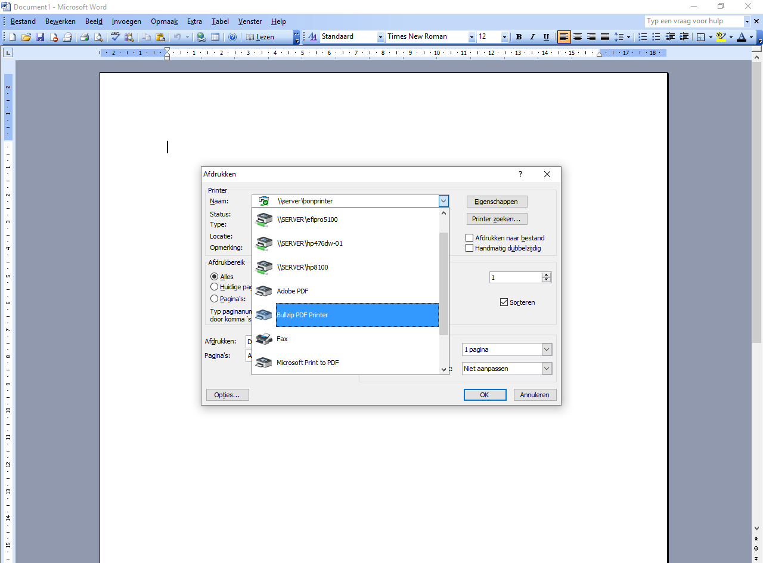Image resolution: width=763 pixels, height=563 pixels.
Task: Select Align Left in formatting toolbar
Action: [x=564, y=37]
